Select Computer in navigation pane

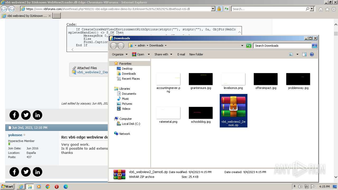pyautogui.click(x=125, y=119)
